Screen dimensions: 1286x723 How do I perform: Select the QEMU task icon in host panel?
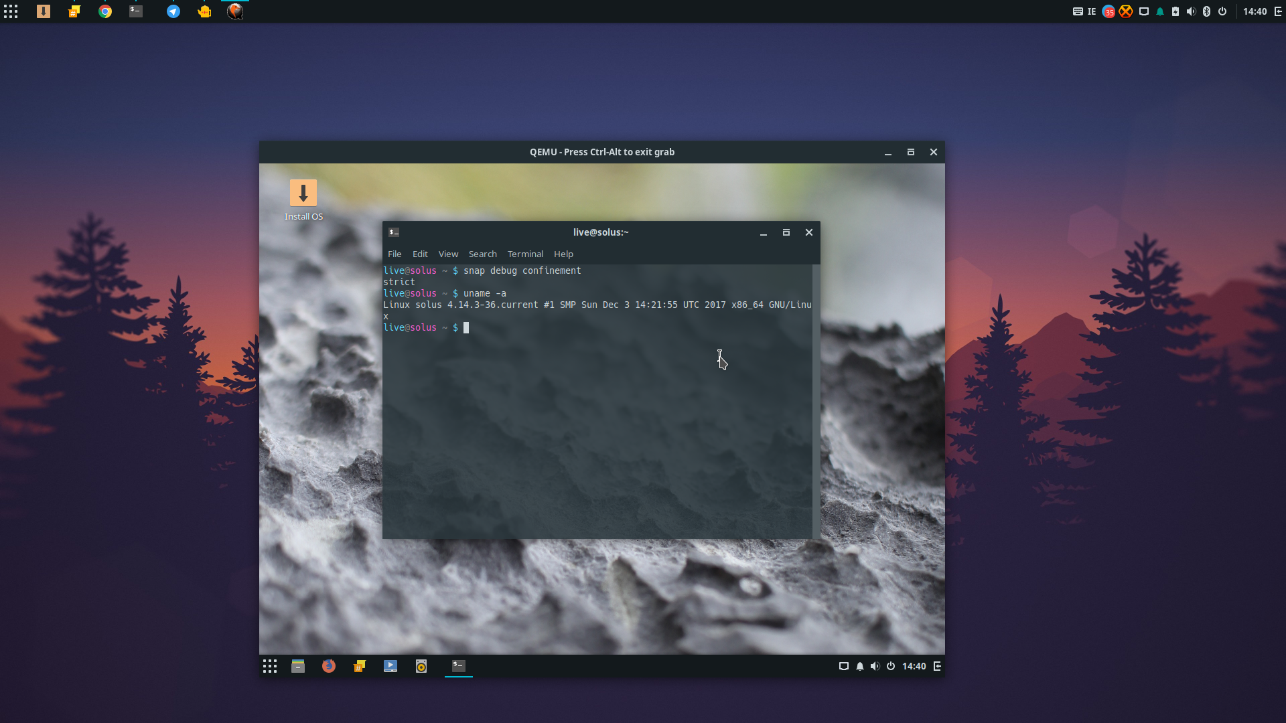pos(235,11)
